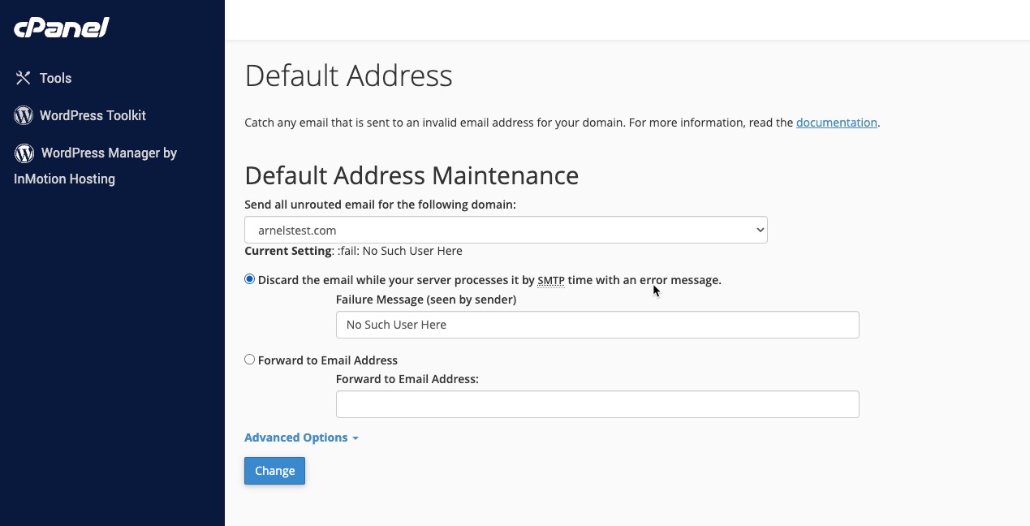Open the documentation link
1030x526 pixels.
pyautogui.click(x=836, y=123)
